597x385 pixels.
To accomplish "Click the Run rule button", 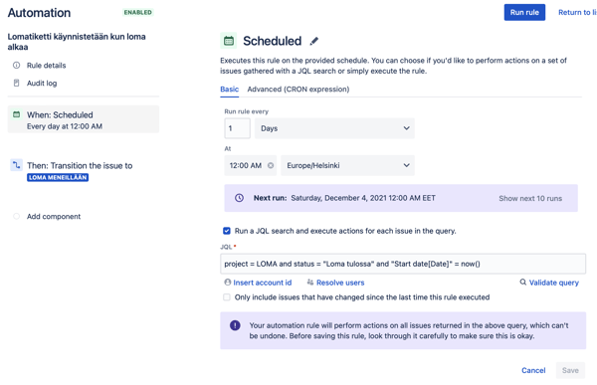I will tap(524, 13).
